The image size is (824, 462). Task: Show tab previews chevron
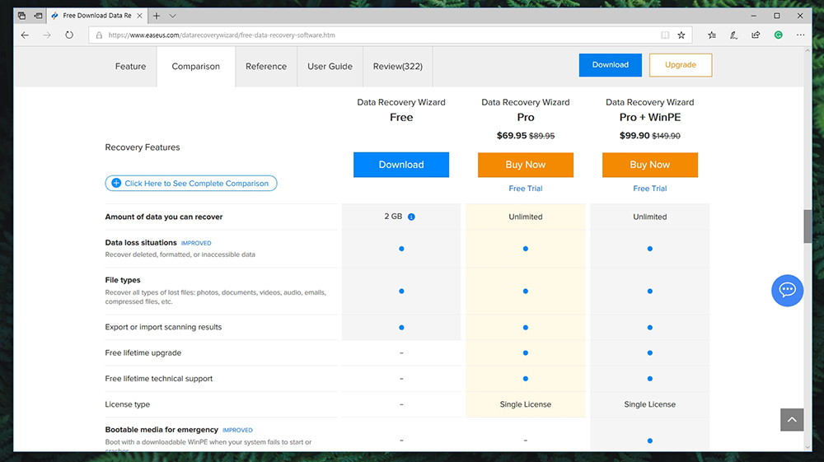[x=172, y=16]
